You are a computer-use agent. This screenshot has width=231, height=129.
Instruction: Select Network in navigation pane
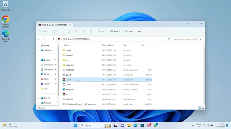point(46,103)
